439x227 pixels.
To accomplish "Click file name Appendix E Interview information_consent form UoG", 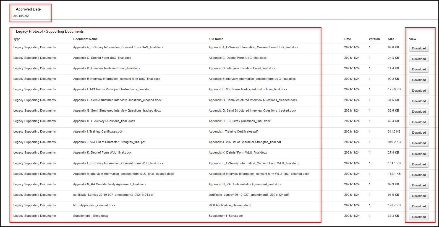I will 252,79.
